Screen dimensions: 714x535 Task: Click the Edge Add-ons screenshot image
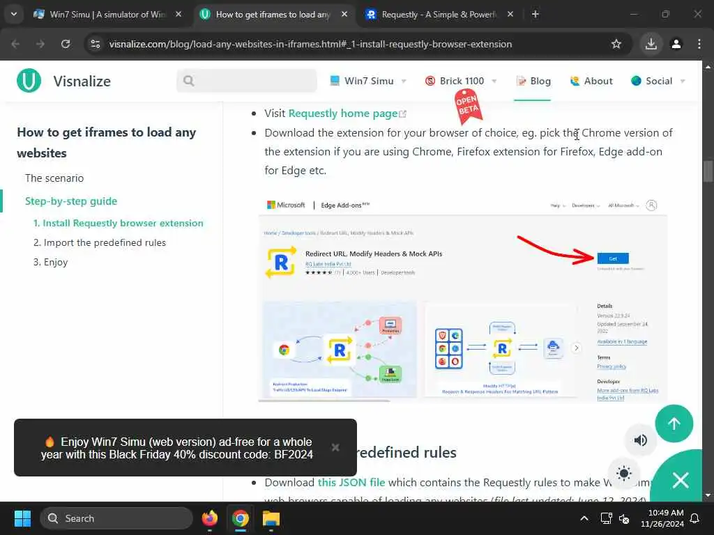463,300
